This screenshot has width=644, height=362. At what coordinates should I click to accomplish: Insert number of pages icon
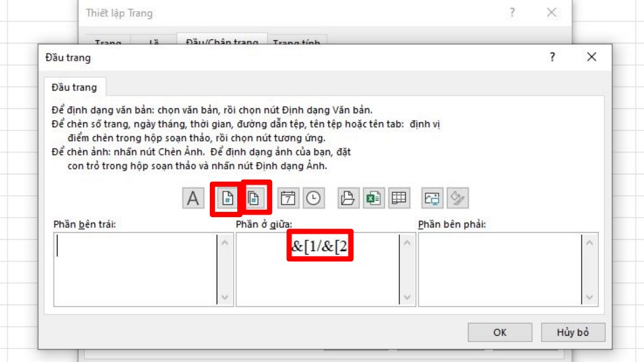point(253,198)
